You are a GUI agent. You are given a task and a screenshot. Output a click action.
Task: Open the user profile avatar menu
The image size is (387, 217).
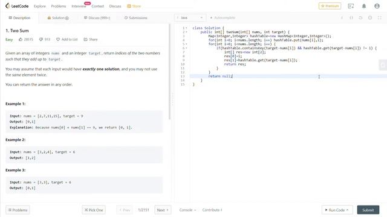377,6
